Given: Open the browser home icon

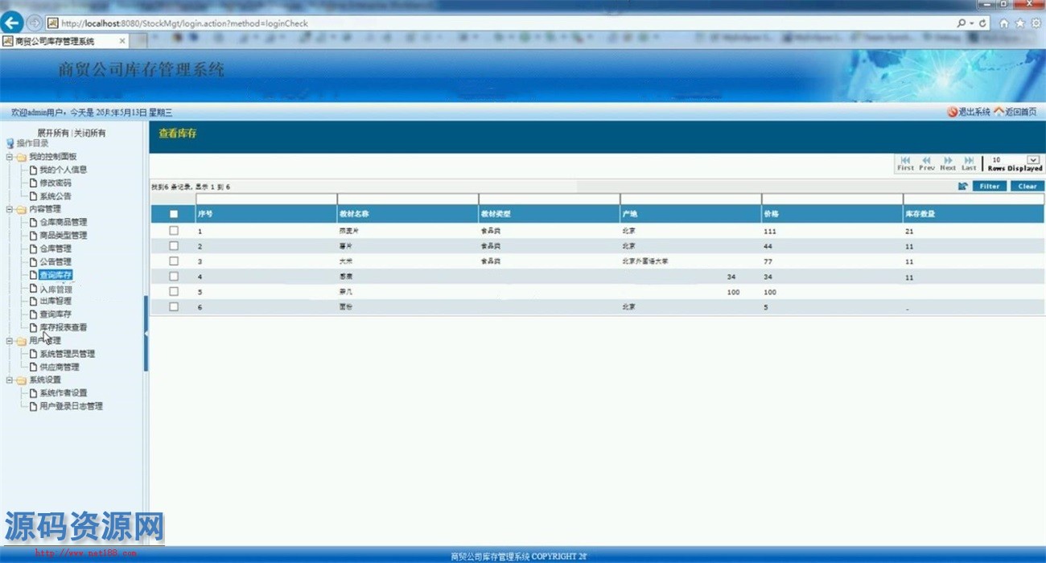Looking at the screenshot, I should point(1004,23).
